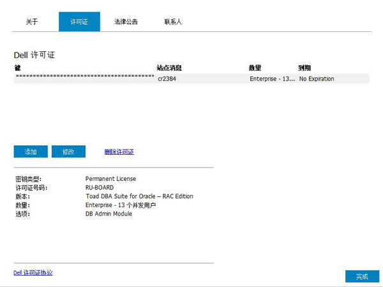Click the Toad DBA Suite version text

pos(139,196)
